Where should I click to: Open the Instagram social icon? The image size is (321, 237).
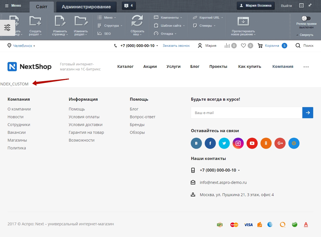pos(238,143)
